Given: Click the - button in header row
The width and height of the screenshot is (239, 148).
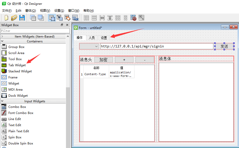Looking at the screenshot, I should tap(145, 60).
